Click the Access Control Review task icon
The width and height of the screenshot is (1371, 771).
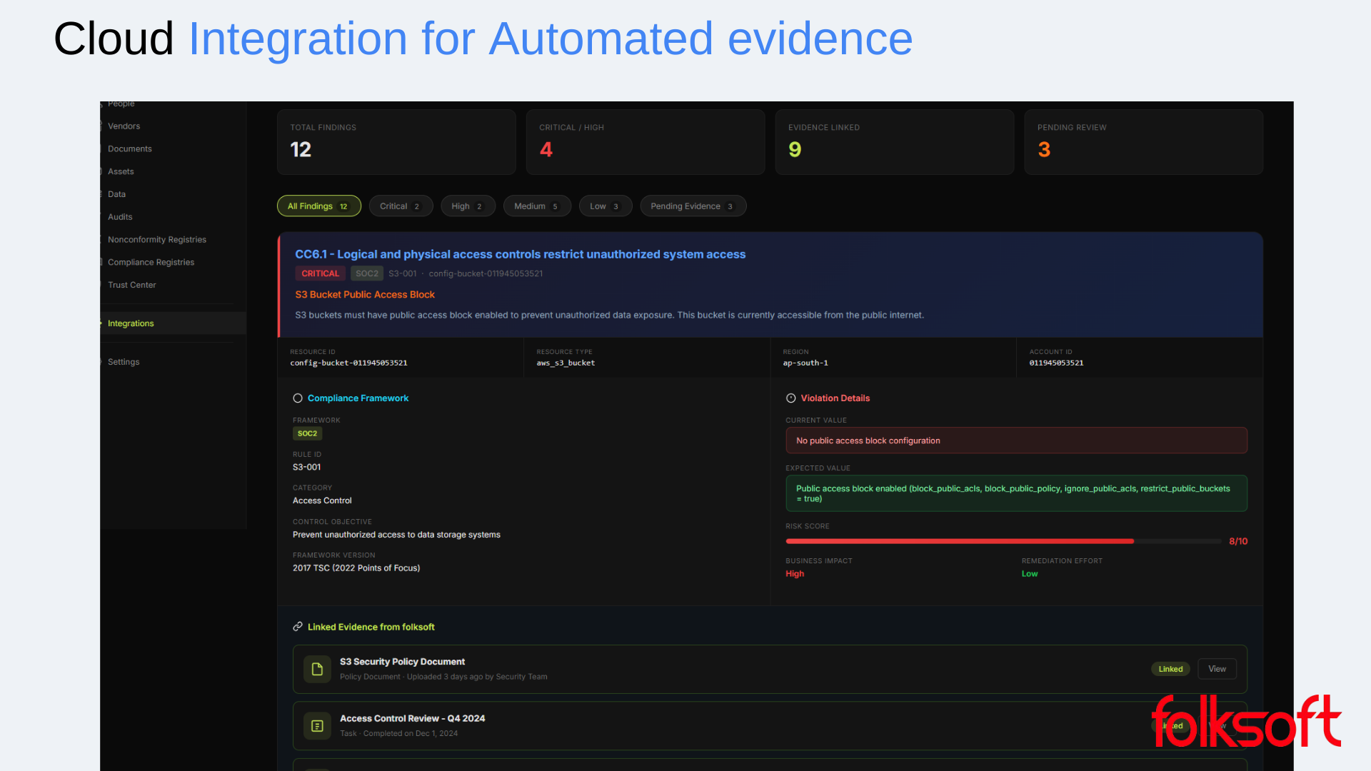pyautogui.click(x=317, y=726)
